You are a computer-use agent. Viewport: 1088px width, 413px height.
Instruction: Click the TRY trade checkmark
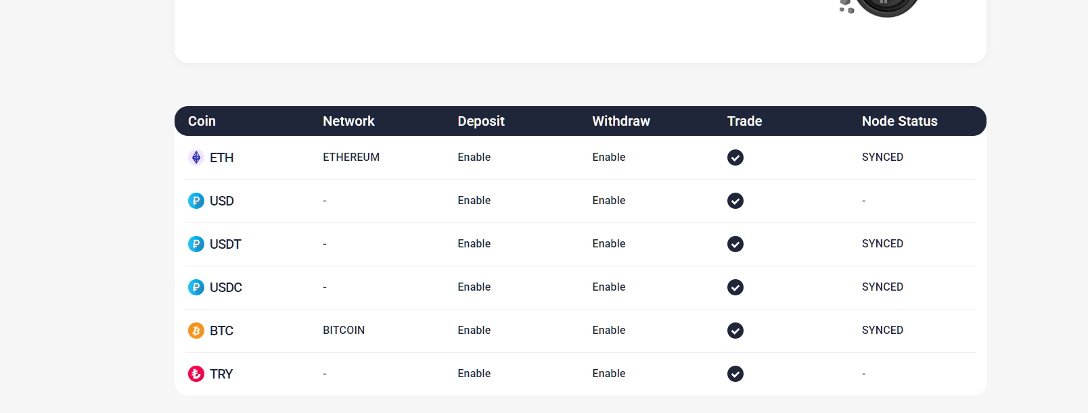[735, 374]
